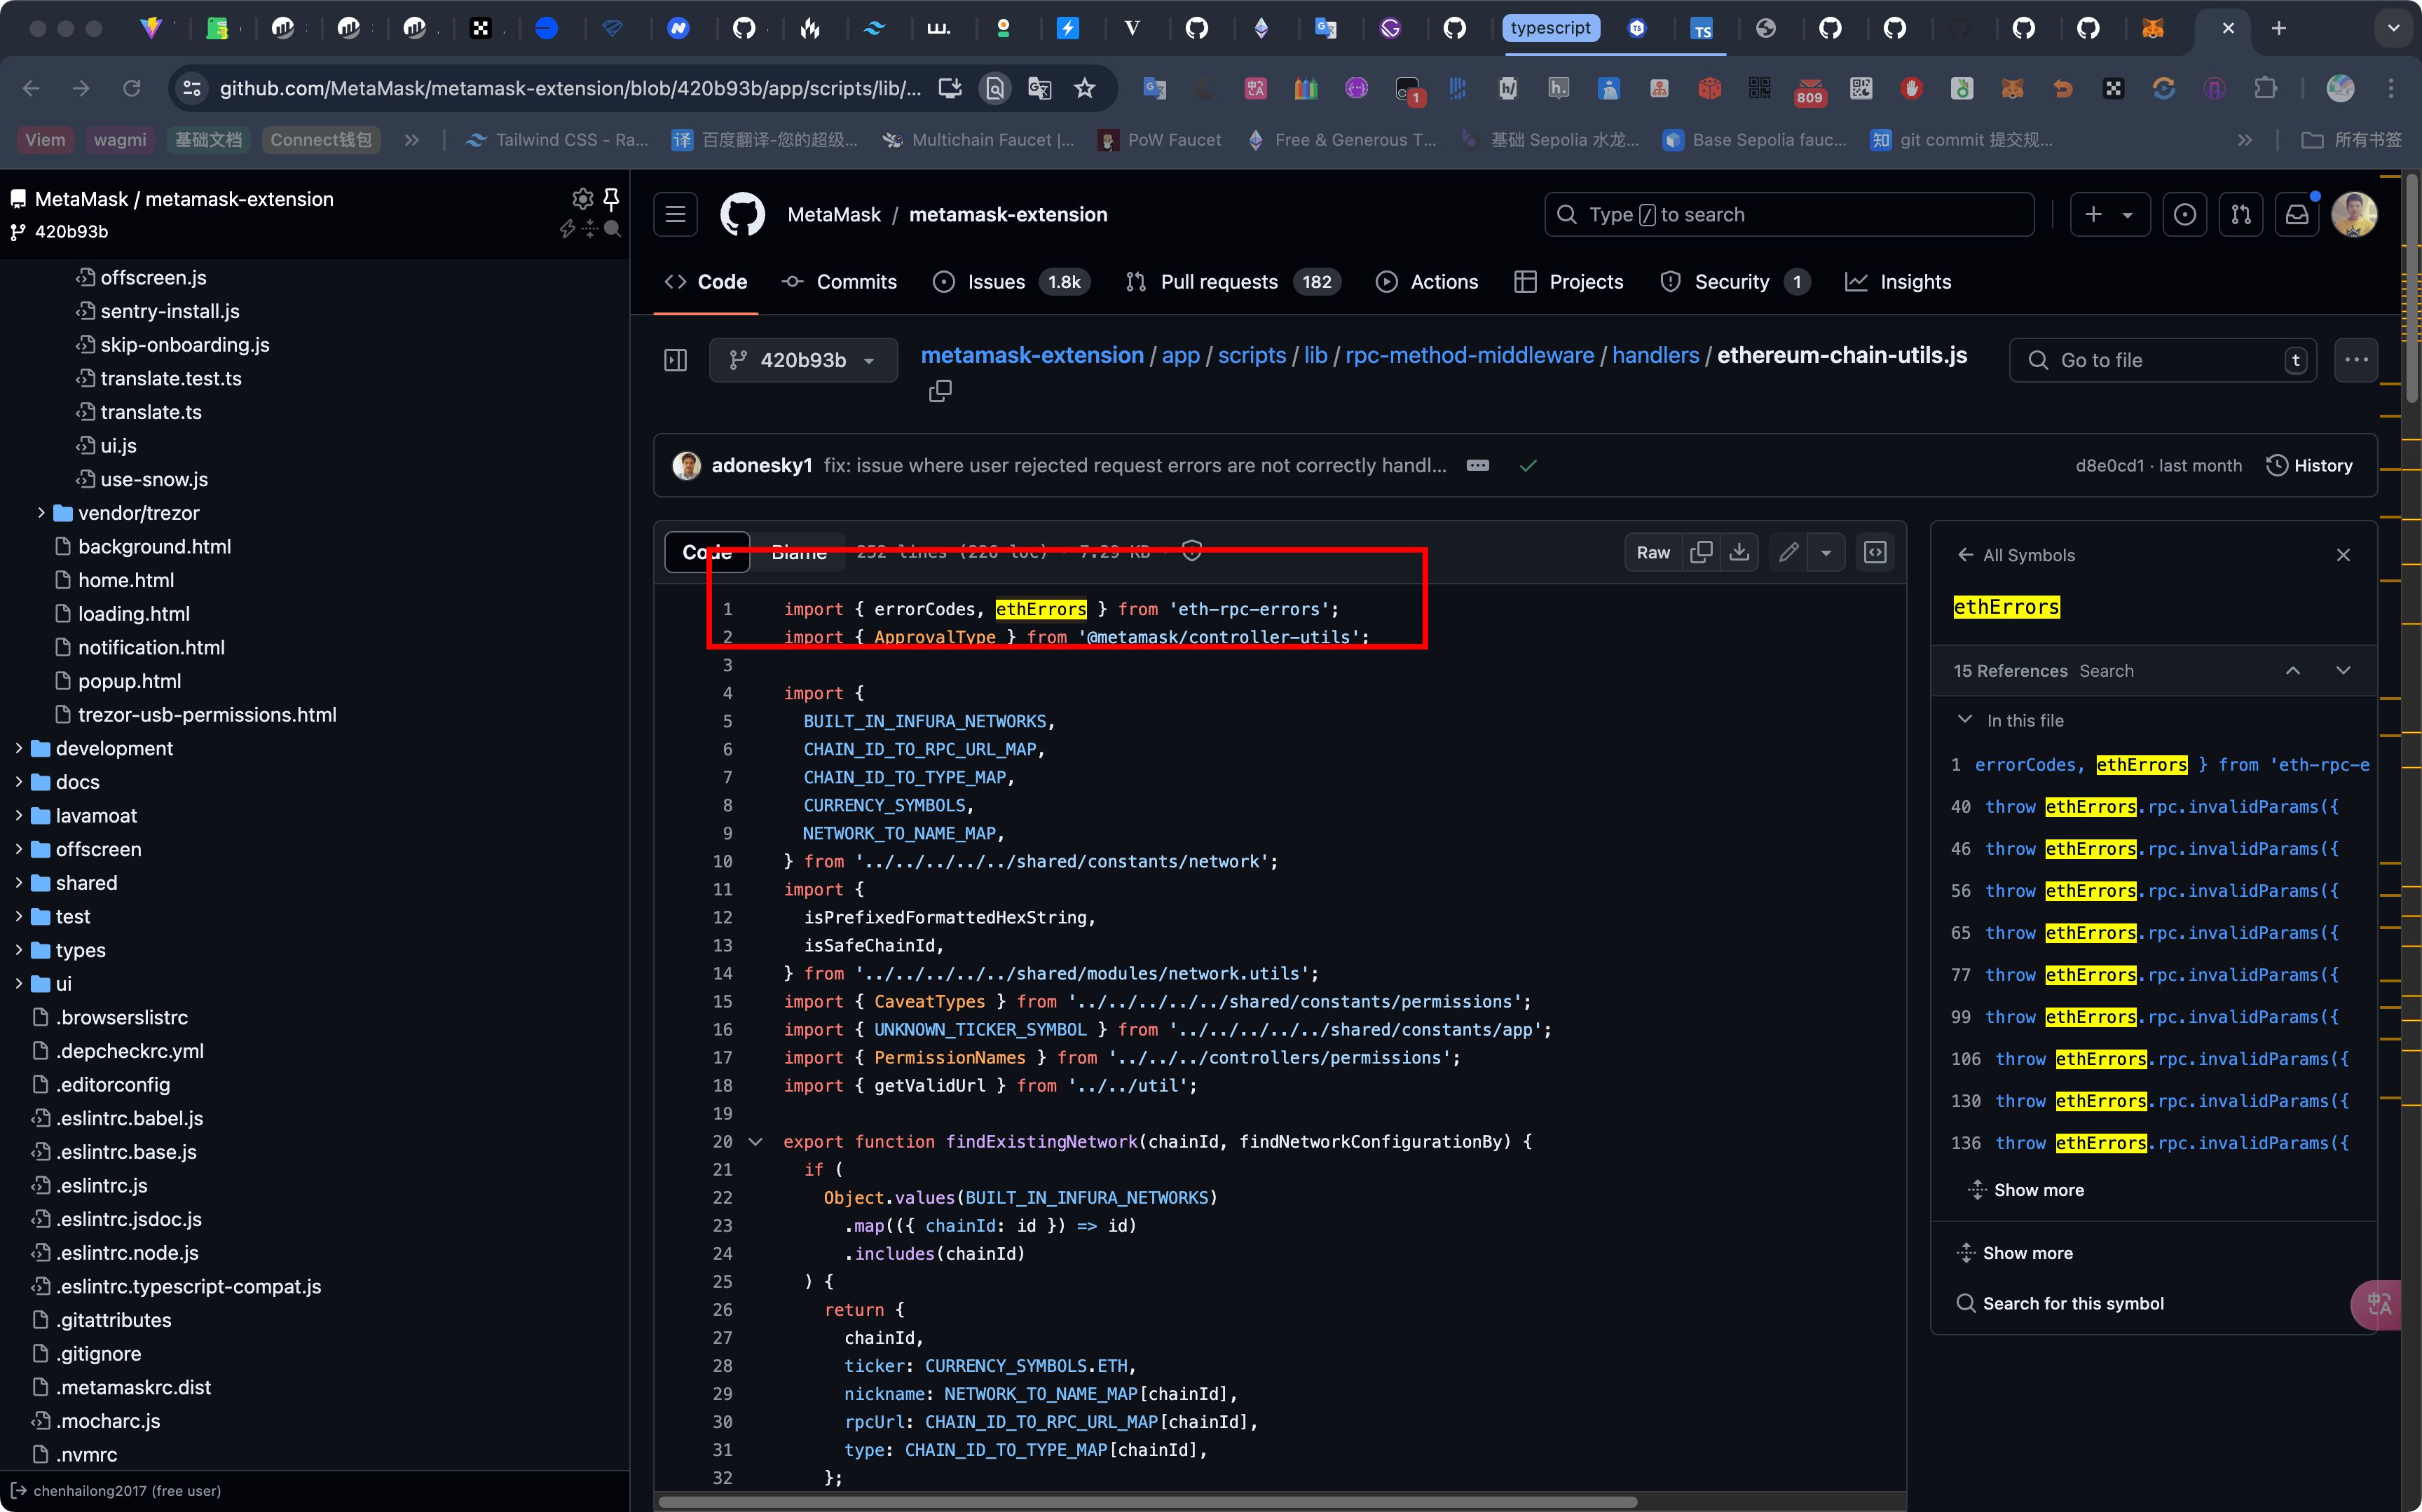The image size is (2422, 1512).
Task: Open the GitHub hamburger navigation menu
Action: (x=676, y=214)
